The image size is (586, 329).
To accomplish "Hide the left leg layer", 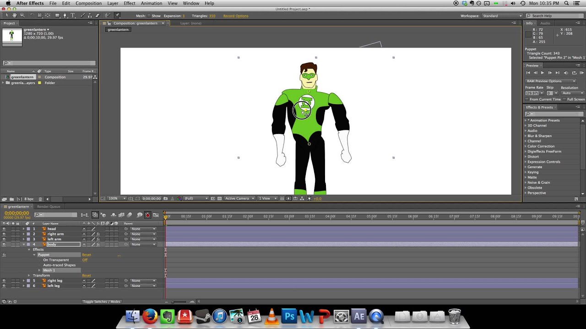I will (x=4, y=286).
